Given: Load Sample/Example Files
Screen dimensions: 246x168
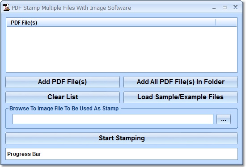Looking at the screenshot, I should 181,97.
